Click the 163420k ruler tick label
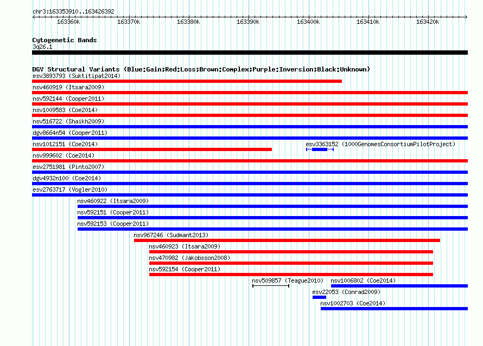Viewport: 483px width, 346px height. point(428,22)
